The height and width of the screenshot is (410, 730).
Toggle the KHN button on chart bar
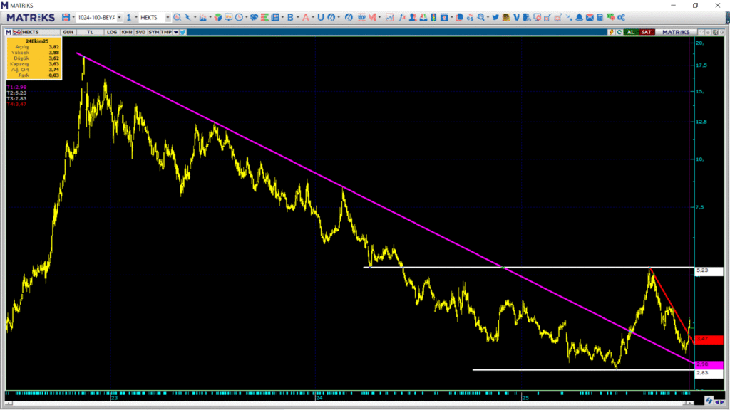pos(126,32)
